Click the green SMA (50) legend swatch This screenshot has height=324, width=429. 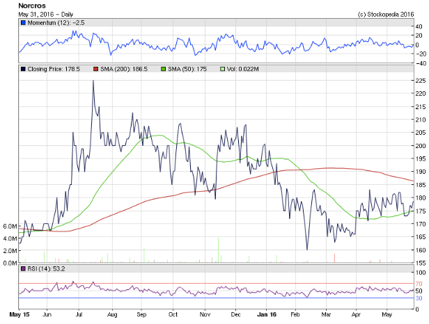164,69
